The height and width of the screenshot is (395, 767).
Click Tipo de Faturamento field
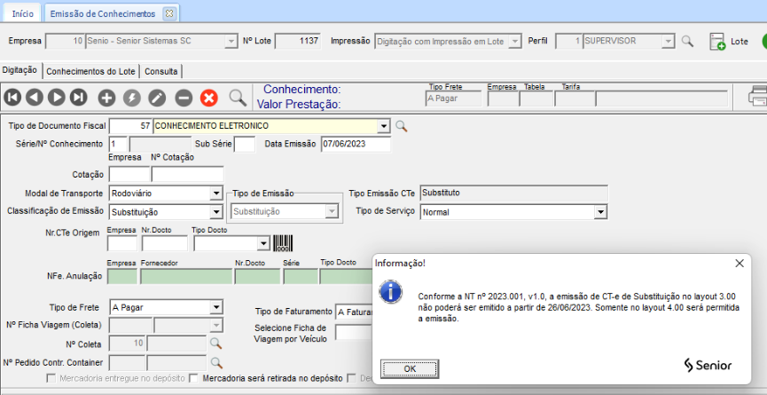(354, 312)
